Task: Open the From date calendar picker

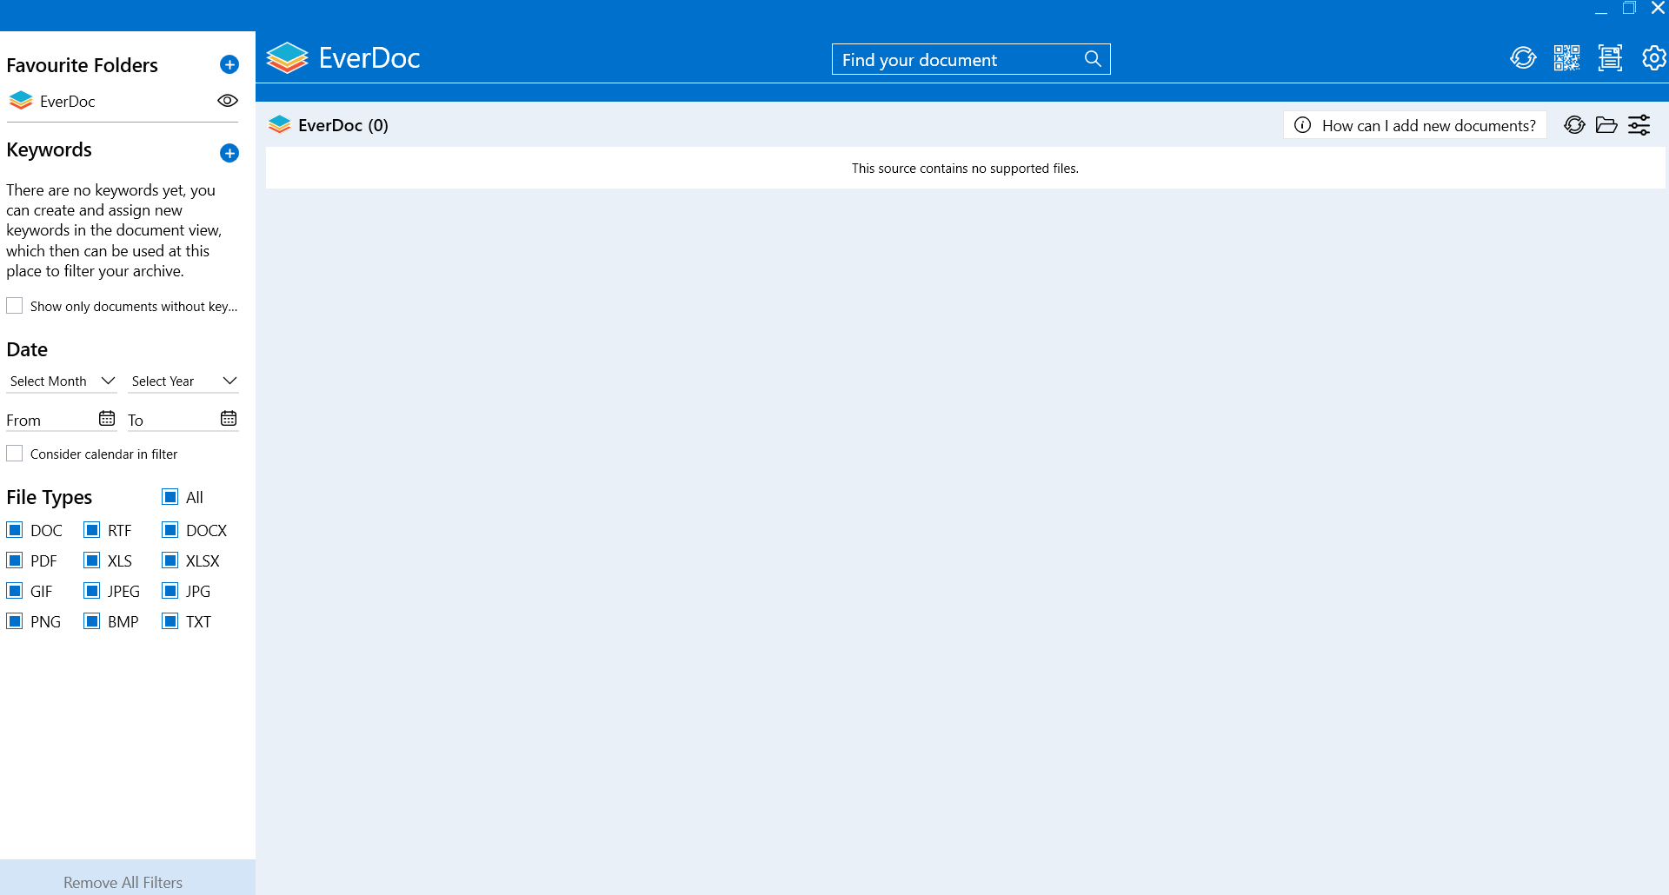Action: 107,419
